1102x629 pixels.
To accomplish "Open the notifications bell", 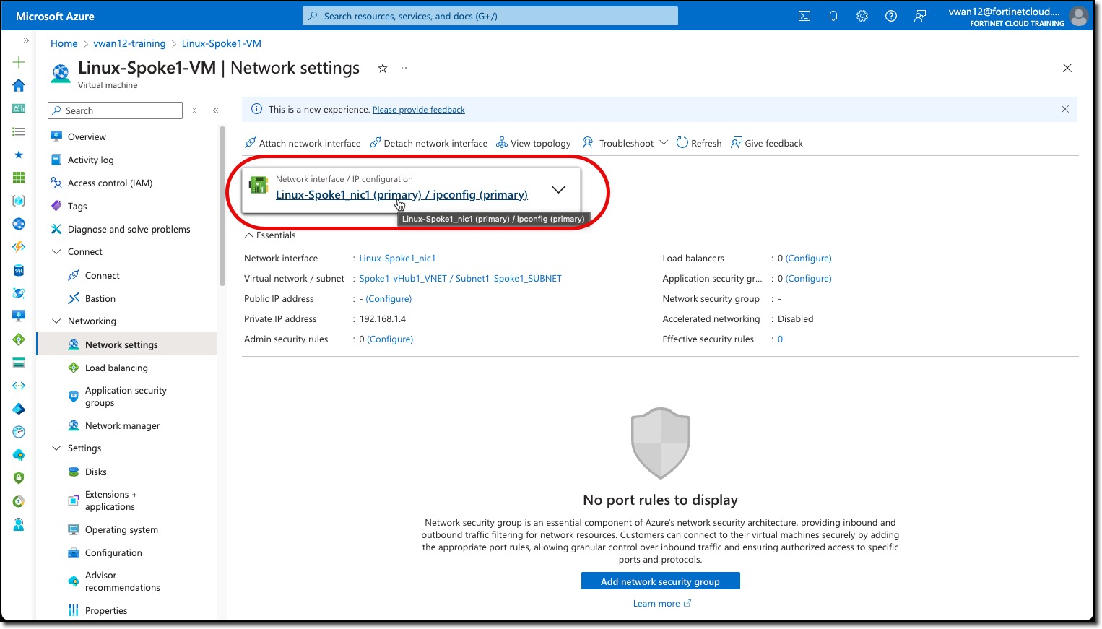I will point(833,16).
